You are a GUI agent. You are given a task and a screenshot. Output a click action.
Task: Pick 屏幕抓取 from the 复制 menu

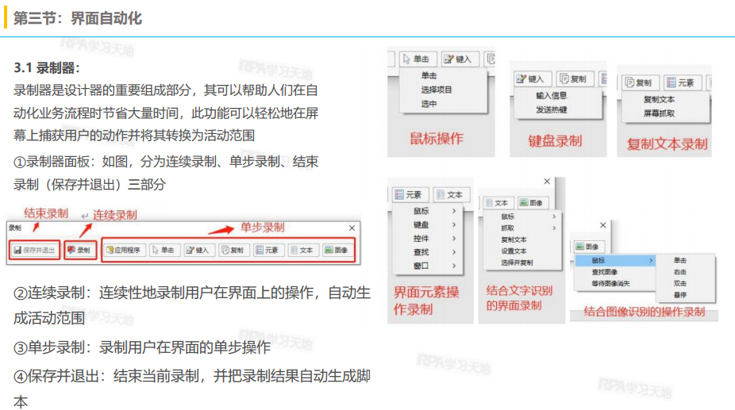pyautogui.click(x=659, y=113)
